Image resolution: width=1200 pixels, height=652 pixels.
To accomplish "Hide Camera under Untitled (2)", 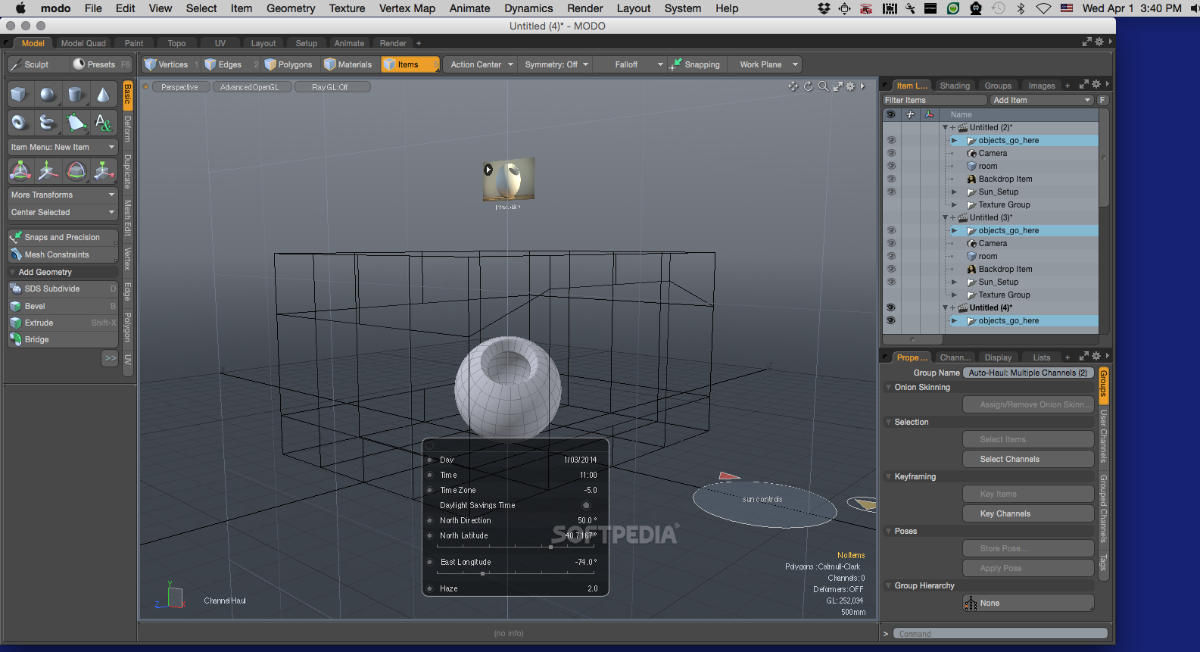I will click(891, 153).
